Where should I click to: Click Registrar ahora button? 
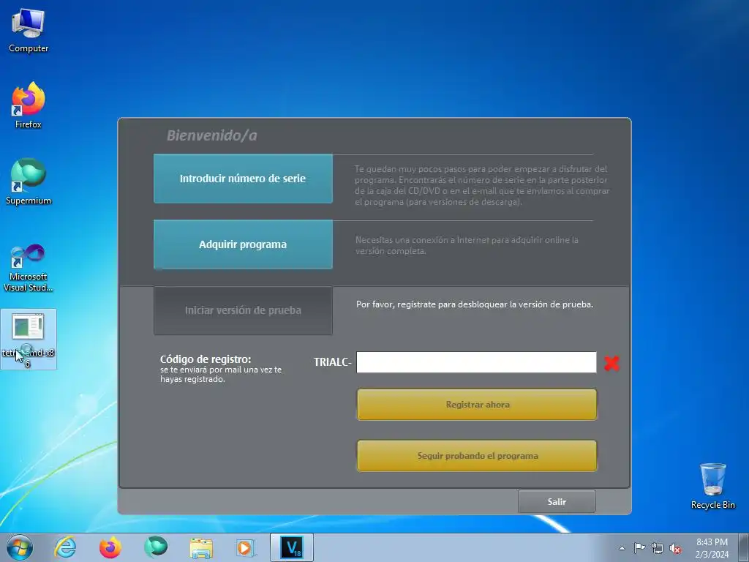pyautogui.click(x=477, y=404)
